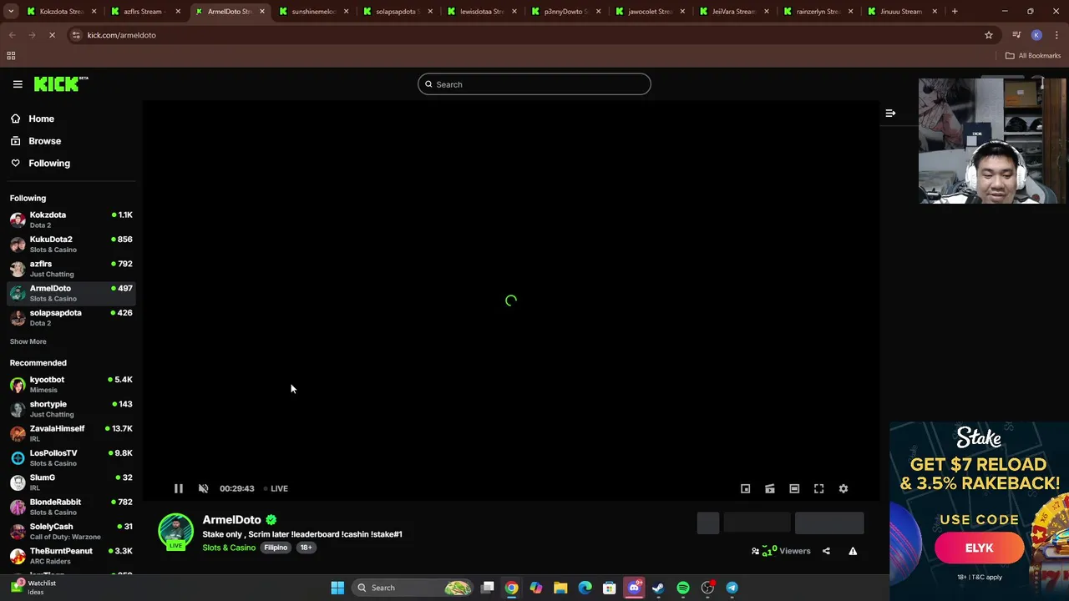Report the stream via warning icon
This screenshot has height=601, width=1069.
point(853,551)
